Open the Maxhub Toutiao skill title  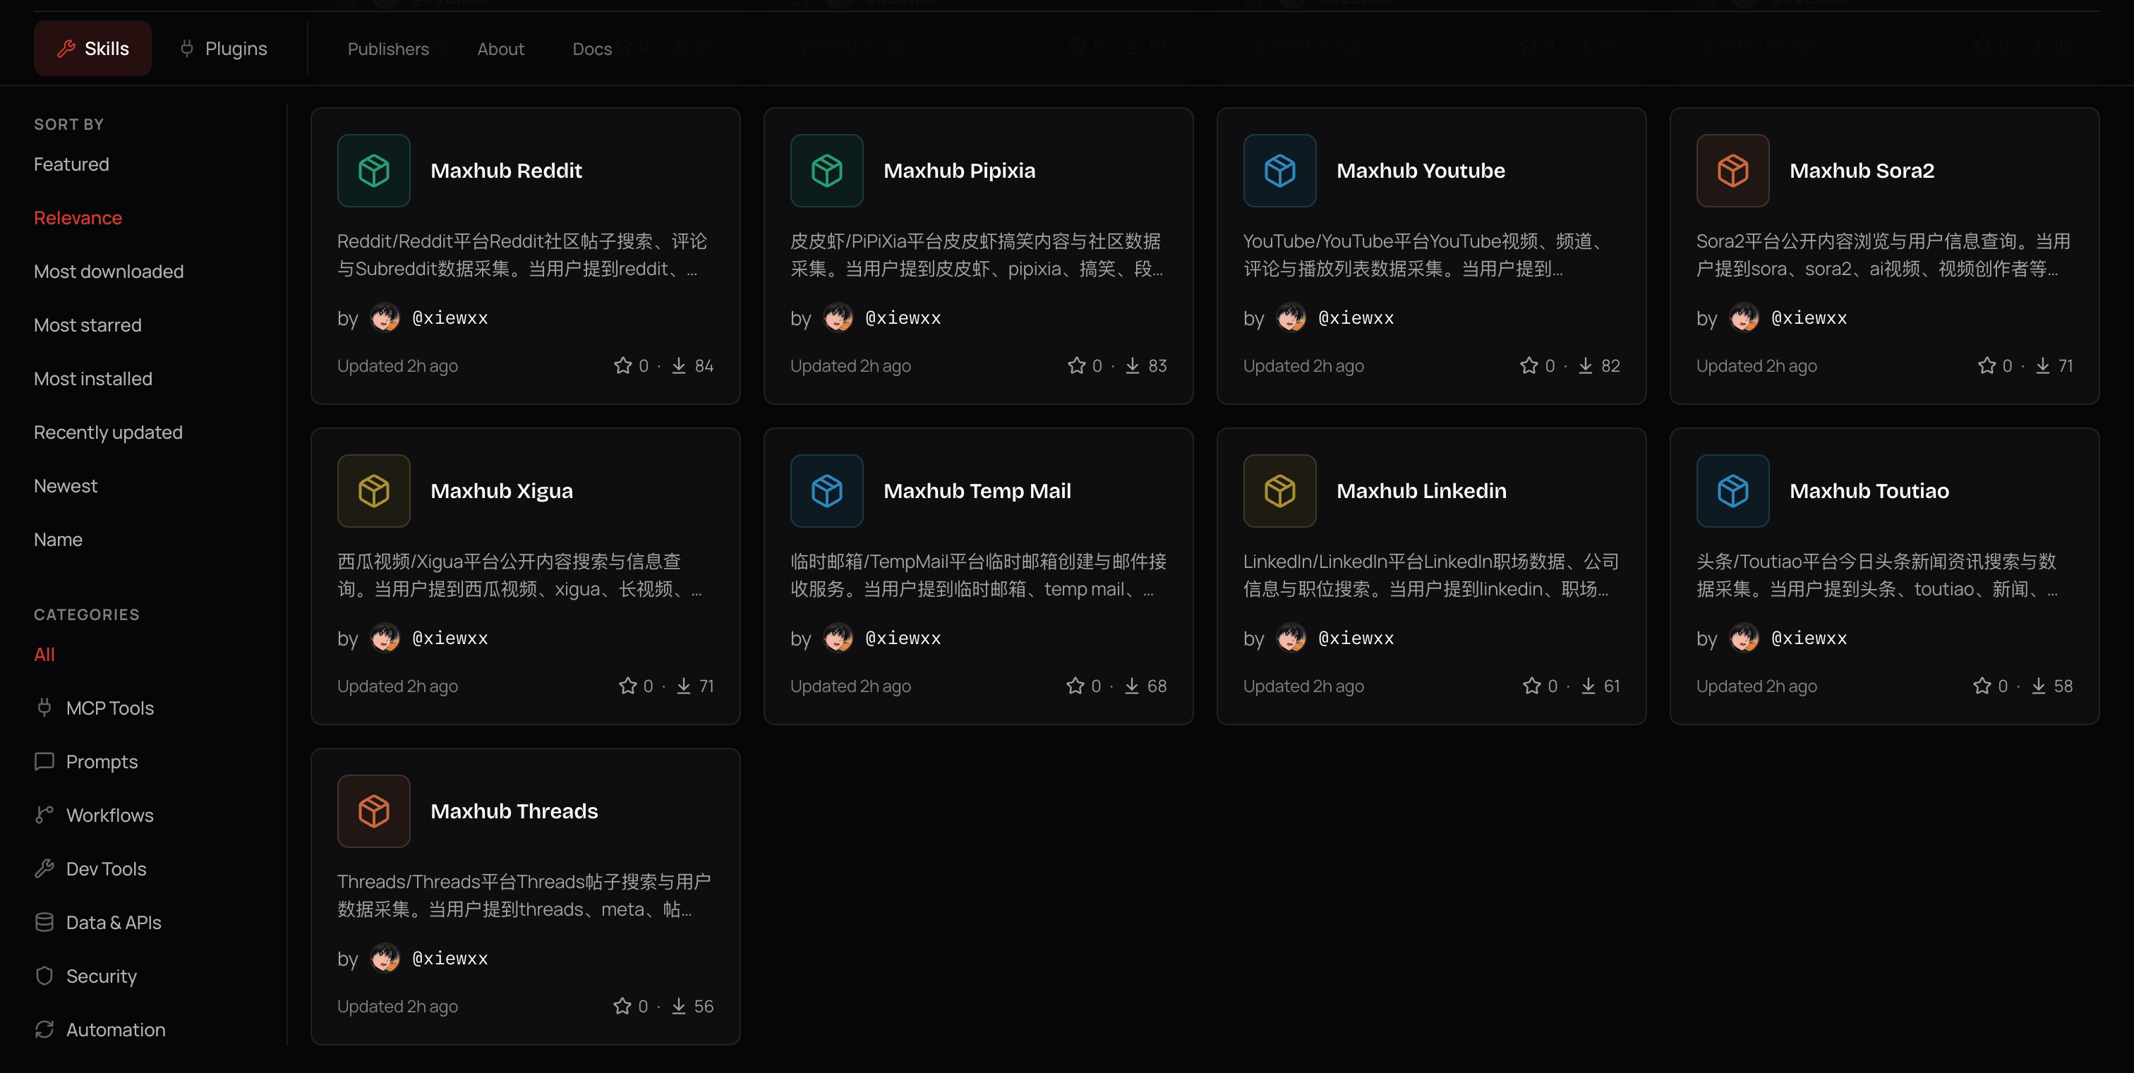[x=1869, y=491]
